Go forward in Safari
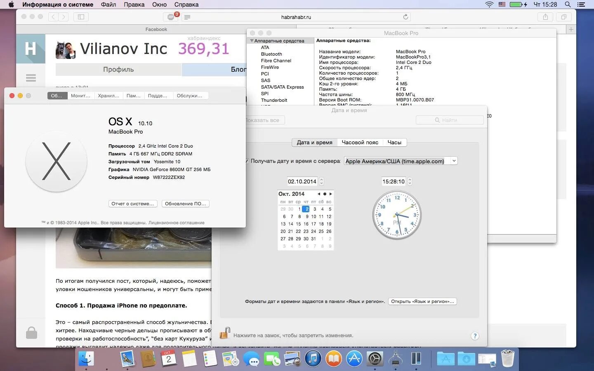 64,17
